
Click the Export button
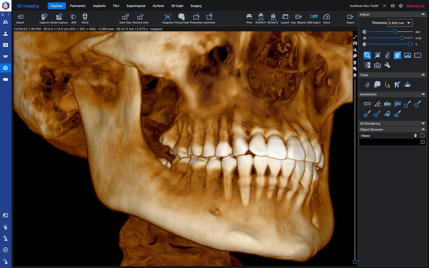point(350,19)
